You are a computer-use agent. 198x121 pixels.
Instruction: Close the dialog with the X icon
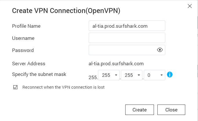(190, 6)
